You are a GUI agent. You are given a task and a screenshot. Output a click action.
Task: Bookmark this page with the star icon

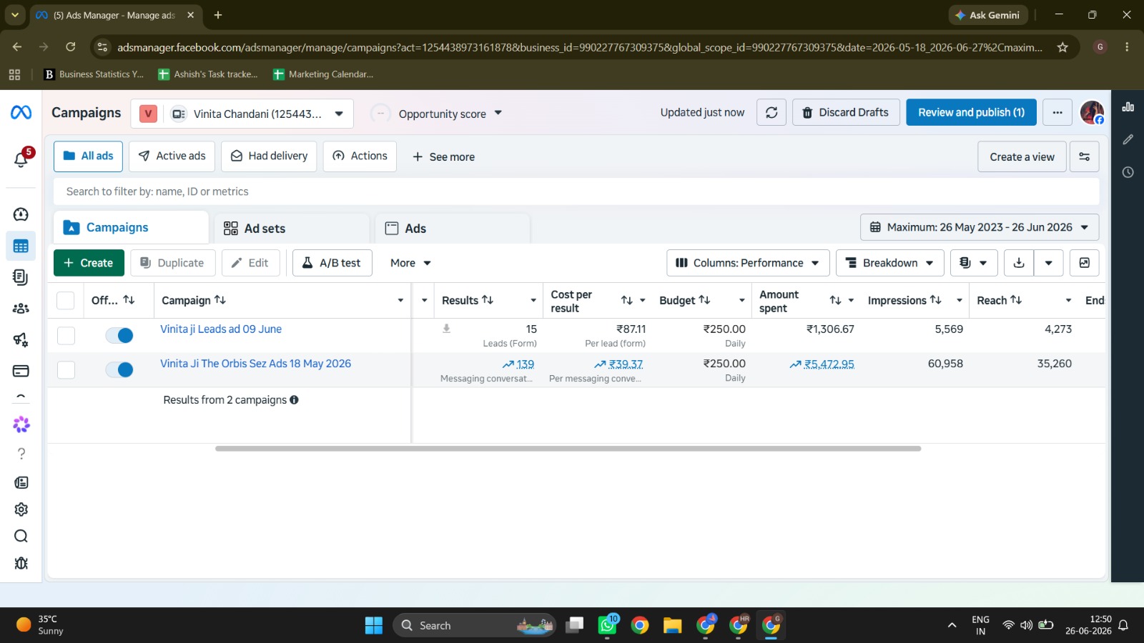[x=1062, y=47]
